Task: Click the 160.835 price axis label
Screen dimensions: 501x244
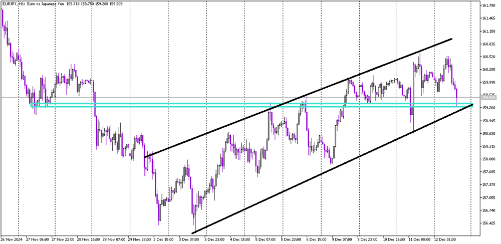Action: (x=489, y=44)
